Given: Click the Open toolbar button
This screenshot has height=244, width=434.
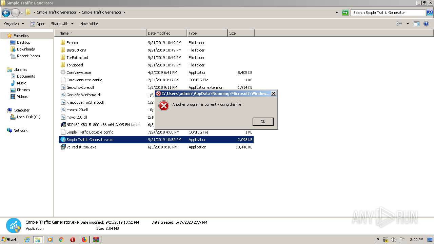Looking at the screenshot, I should pyautogui.click(x=38, y=24).
